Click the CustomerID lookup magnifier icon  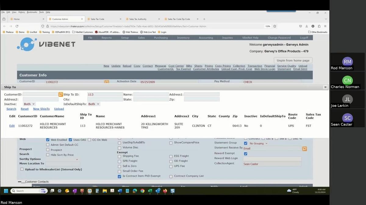tap(61, 95)
